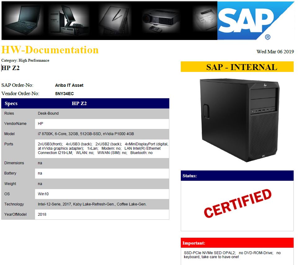Click the SAP logo

point(256,20)
